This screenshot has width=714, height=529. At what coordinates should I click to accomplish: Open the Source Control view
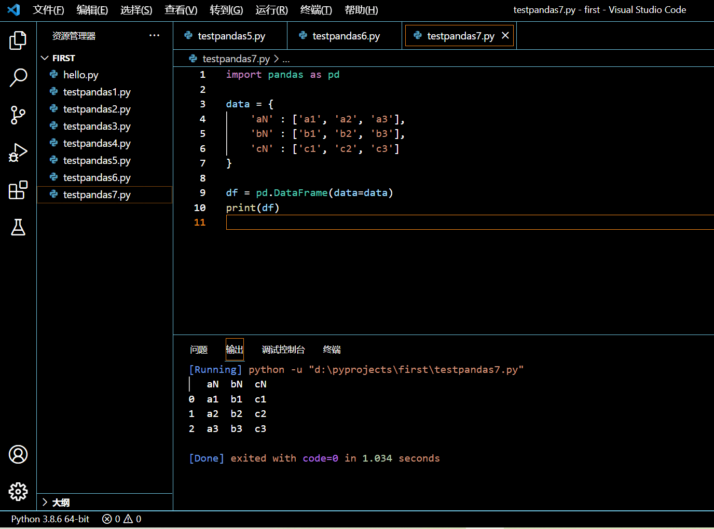18,115
